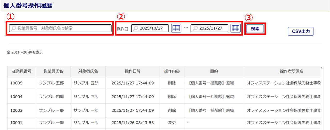Open calendar picker for end date 2025/11/27
The width and height of the screenshot is (330, 130).
click(236, 28)
